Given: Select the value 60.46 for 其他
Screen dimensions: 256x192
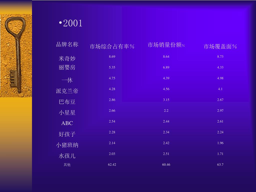Looking at the screenshot, I should (166, 164).
